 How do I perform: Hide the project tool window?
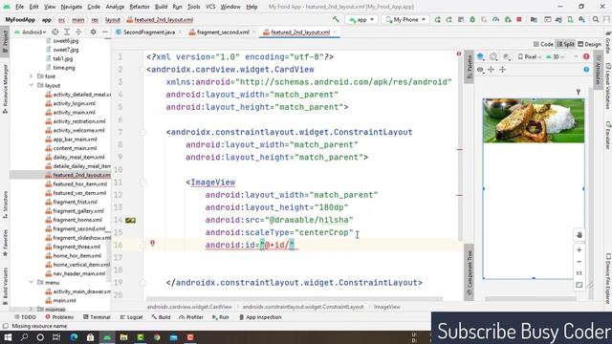pyautogui.click(x=104, y=32)
